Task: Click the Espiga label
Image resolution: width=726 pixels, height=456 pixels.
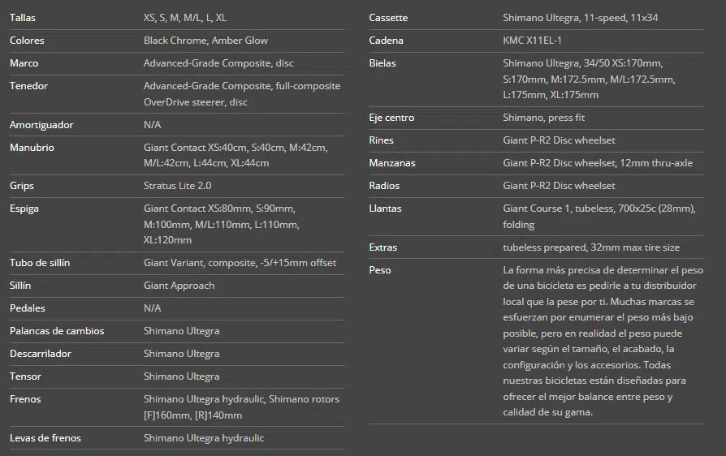Action: pos(24,209)
